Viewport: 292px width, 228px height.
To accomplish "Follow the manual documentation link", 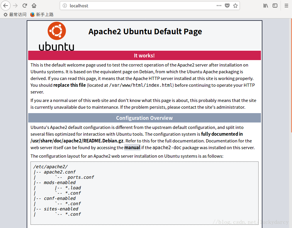I will pos(132,147).
